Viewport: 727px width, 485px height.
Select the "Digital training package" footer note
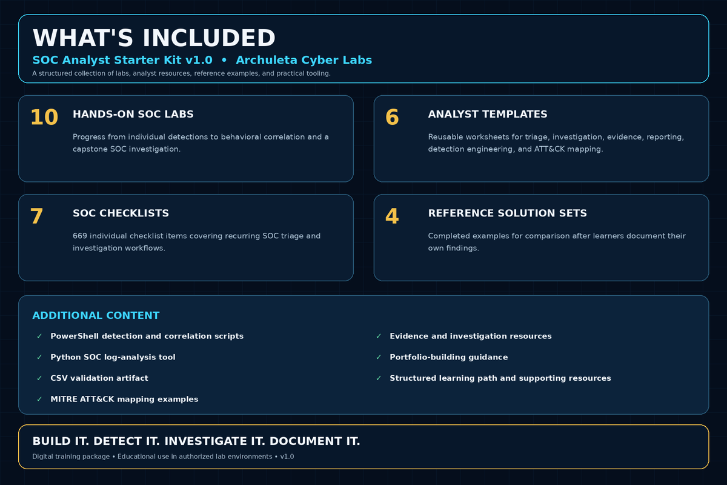163,456
